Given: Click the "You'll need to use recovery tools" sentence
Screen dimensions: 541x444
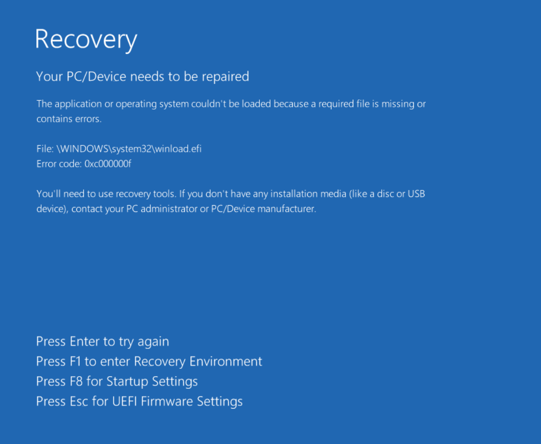Looking at the screenshot, I should click(106, 194).
